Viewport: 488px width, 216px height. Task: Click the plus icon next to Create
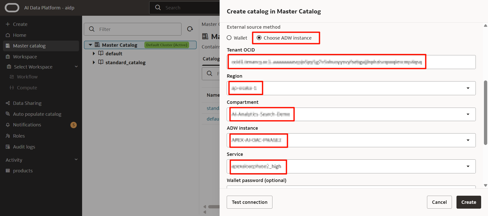pos(8,24)
